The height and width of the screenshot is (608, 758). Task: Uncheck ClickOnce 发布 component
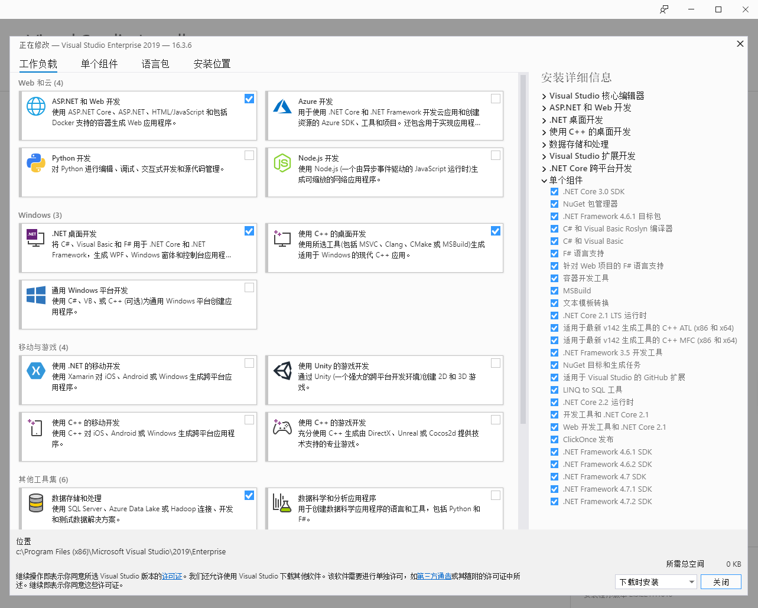tap(554, 439)
